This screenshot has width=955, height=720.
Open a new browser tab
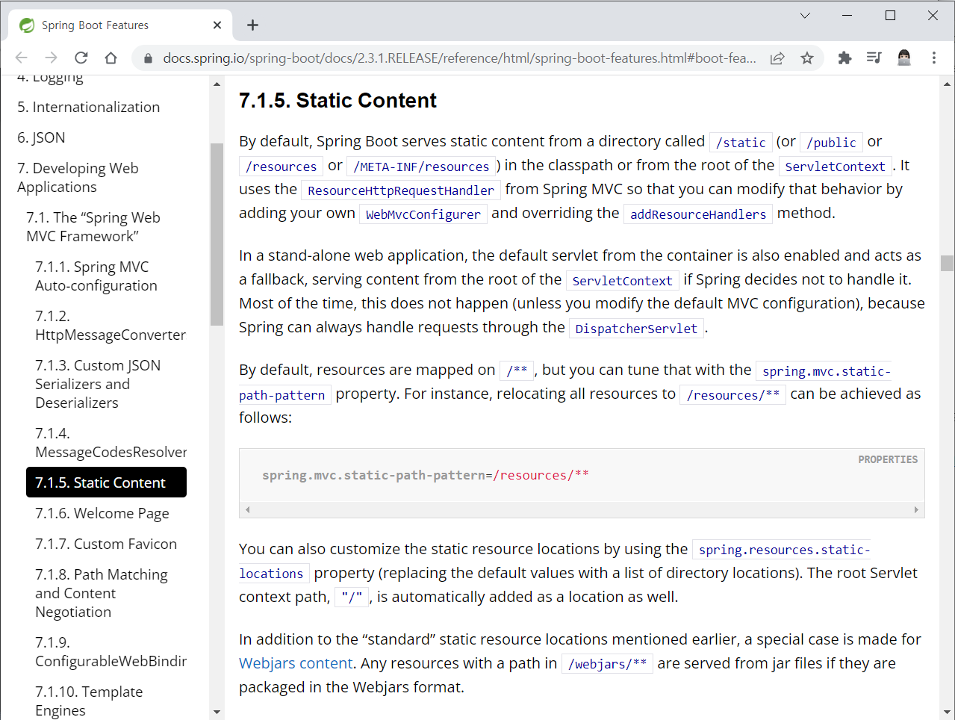[x=253, y=25]
